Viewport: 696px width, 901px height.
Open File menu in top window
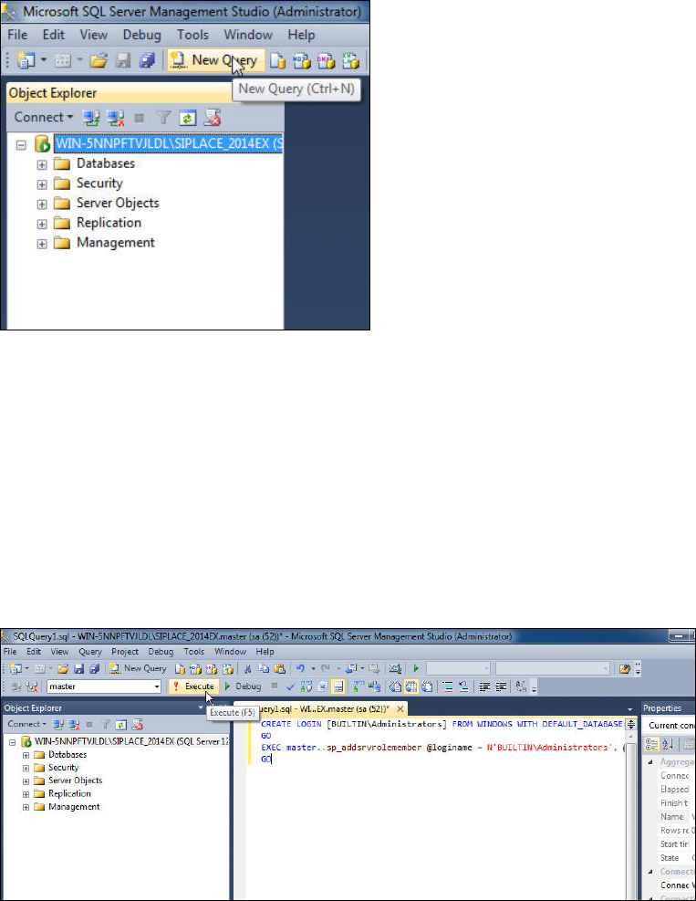tap(17, 35)
